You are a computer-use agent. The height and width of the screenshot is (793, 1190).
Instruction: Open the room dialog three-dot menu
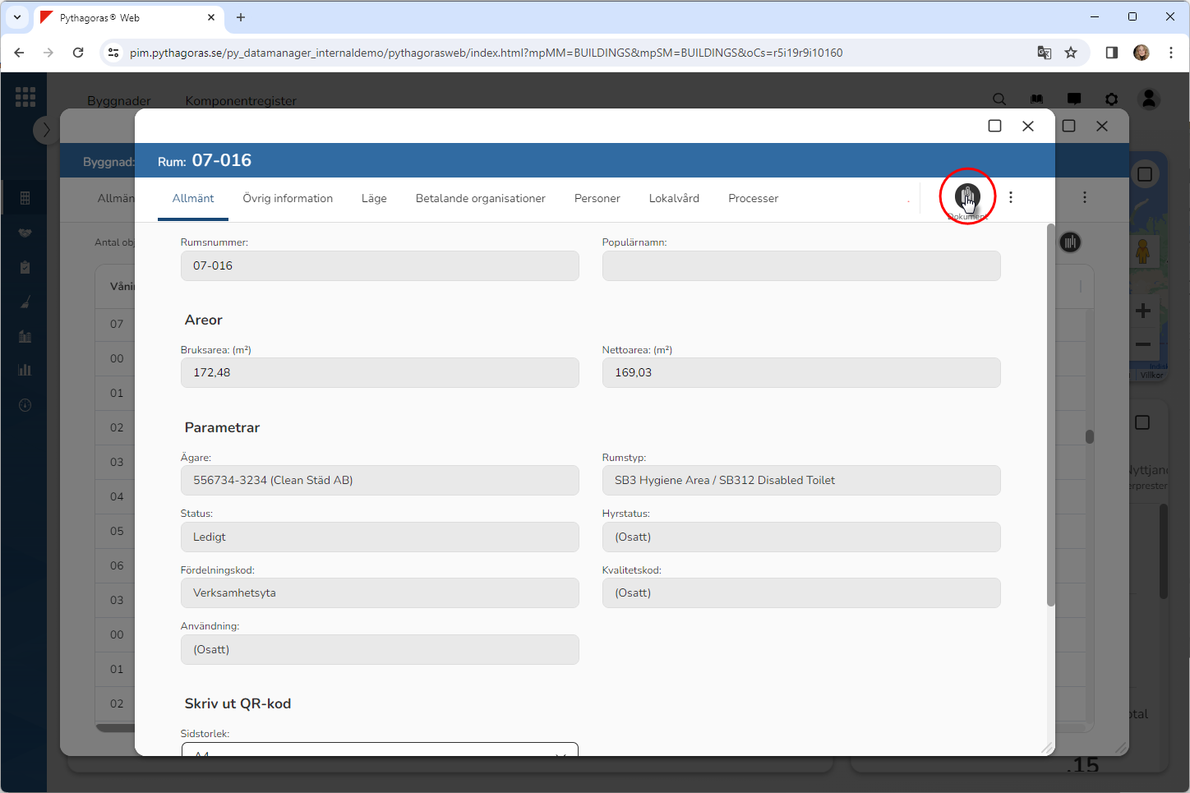(x=1011, y=197)
